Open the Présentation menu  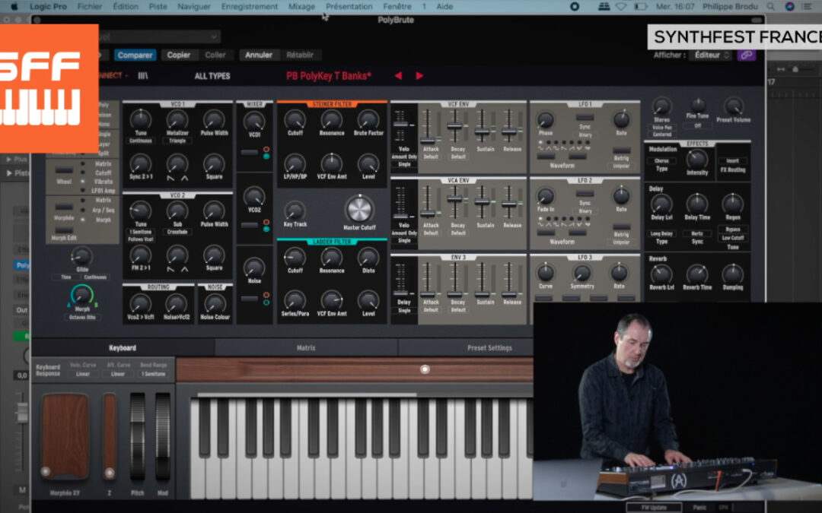[x=349, y=6]
